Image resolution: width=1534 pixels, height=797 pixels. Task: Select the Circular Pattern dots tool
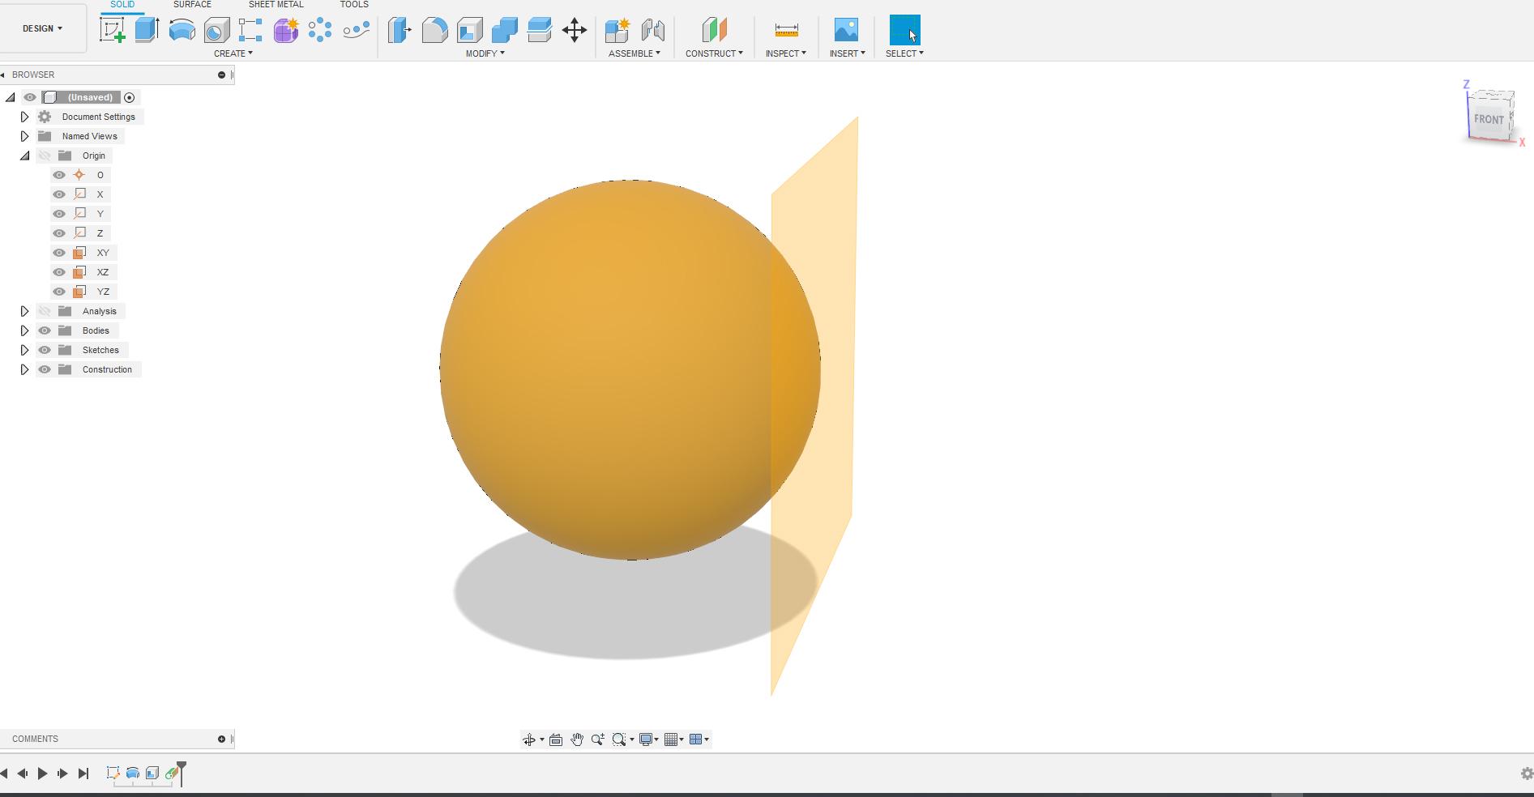click(x=320, y=31)
